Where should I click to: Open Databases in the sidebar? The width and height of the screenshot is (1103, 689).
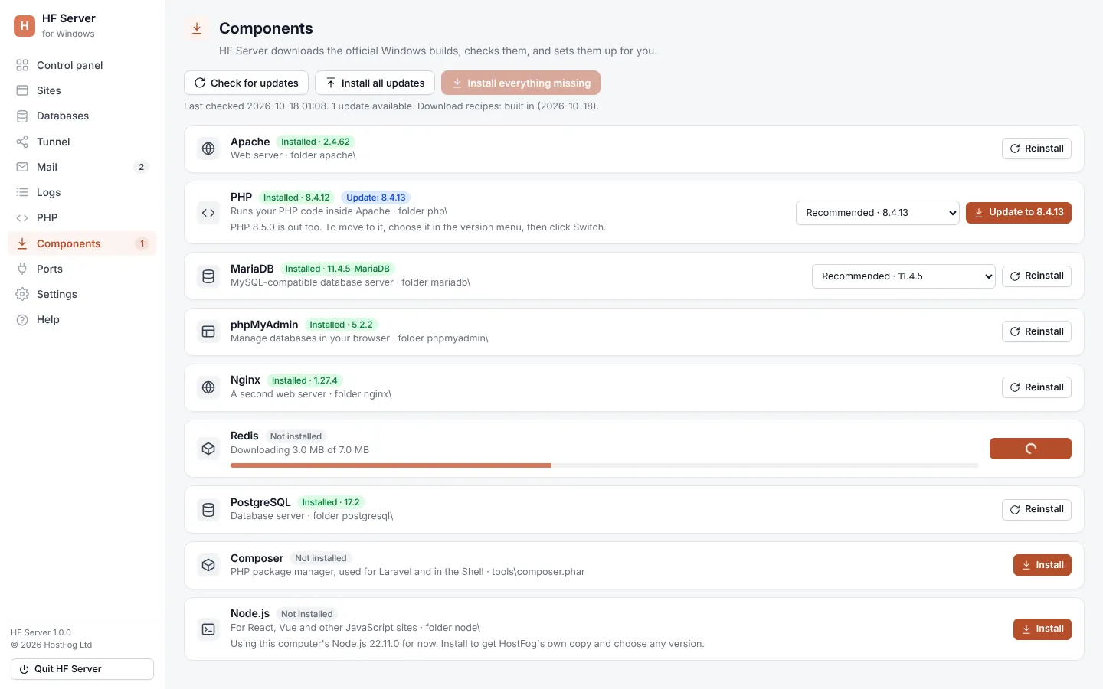(x=82, y=116)
